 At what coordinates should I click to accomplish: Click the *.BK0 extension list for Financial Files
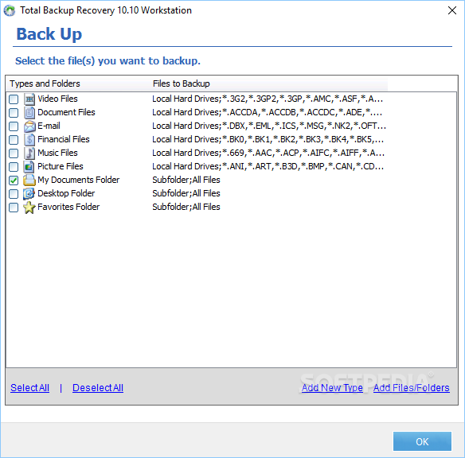tap(268, 139)
